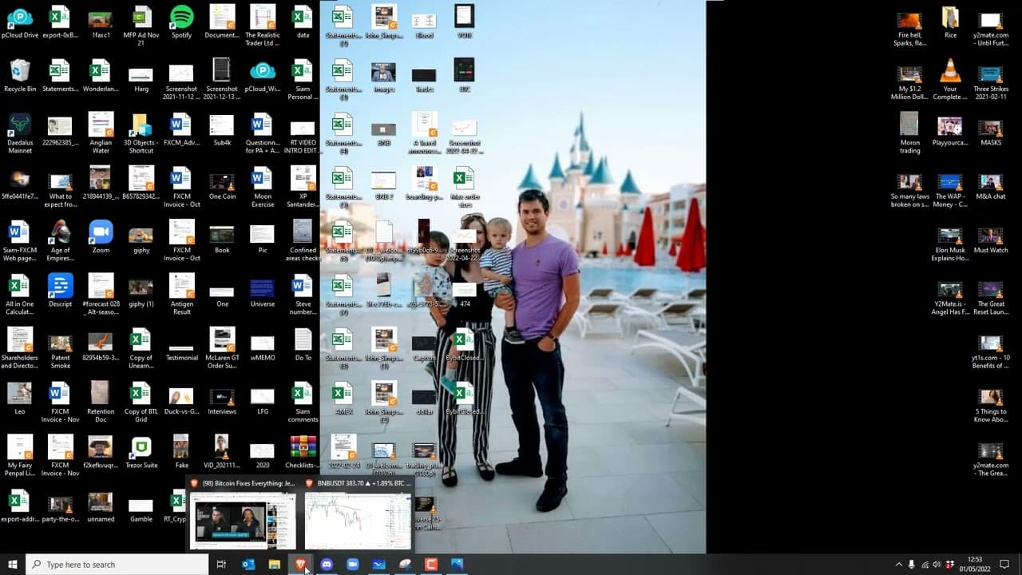Open the Shareholders and Directors file
Viewport: 1022px width, 575px height.
coord(20,349)
